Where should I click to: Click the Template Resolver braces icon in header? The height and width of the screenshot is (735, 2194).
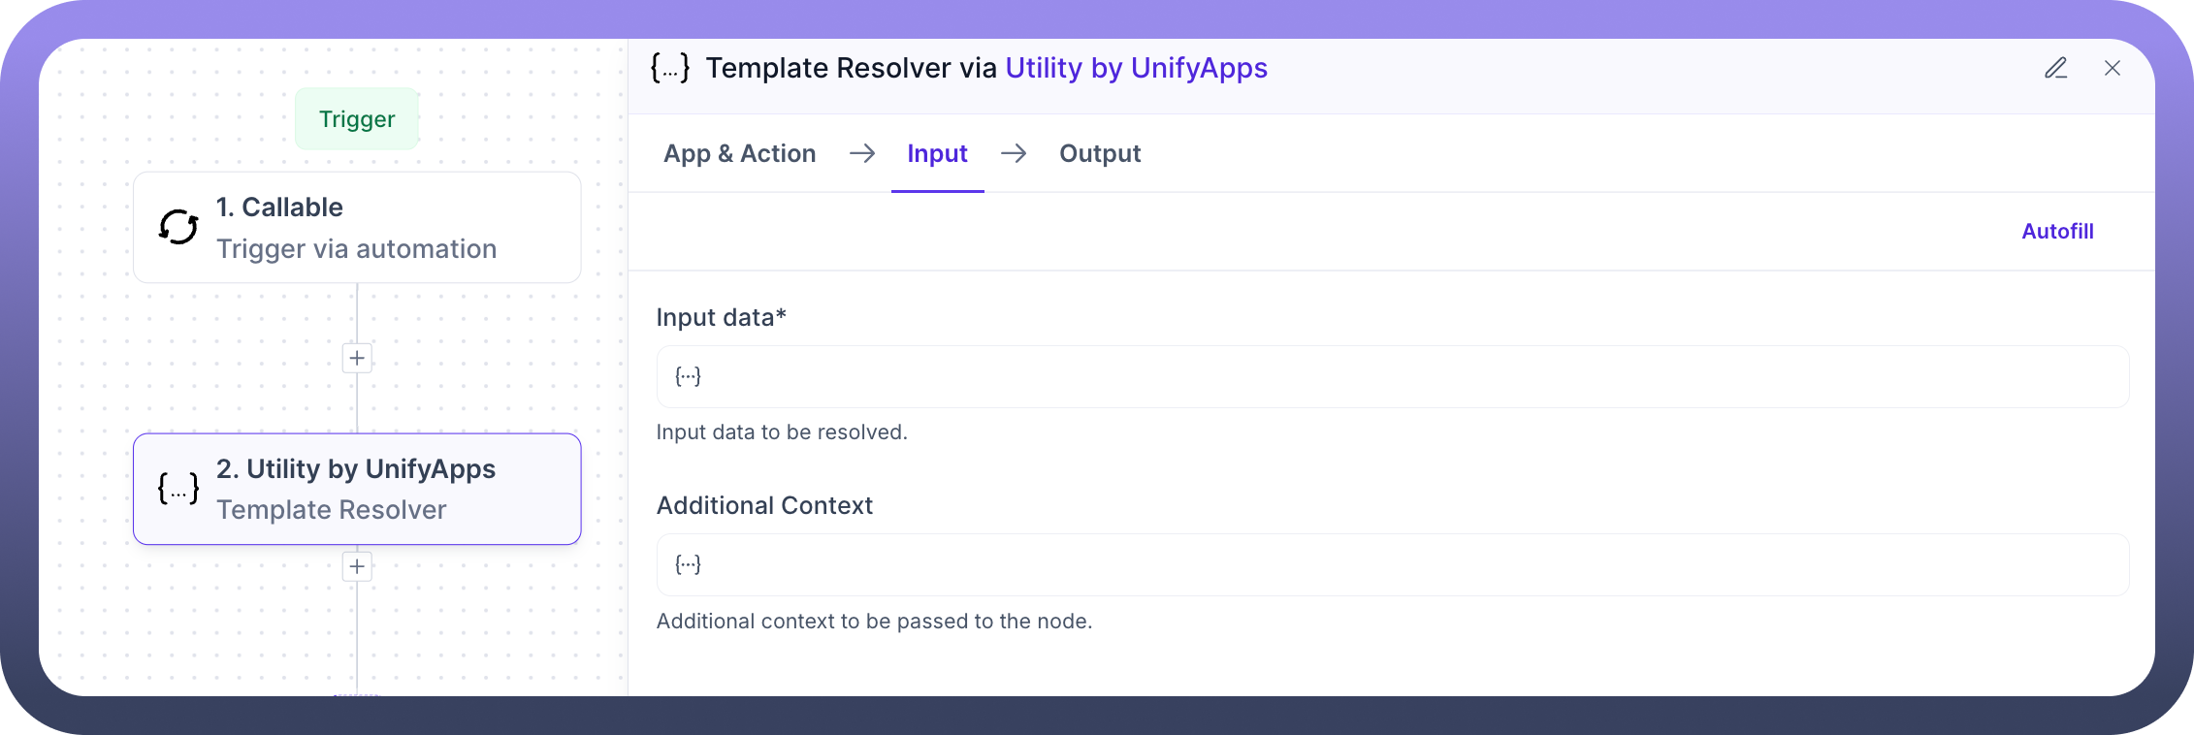670,68
